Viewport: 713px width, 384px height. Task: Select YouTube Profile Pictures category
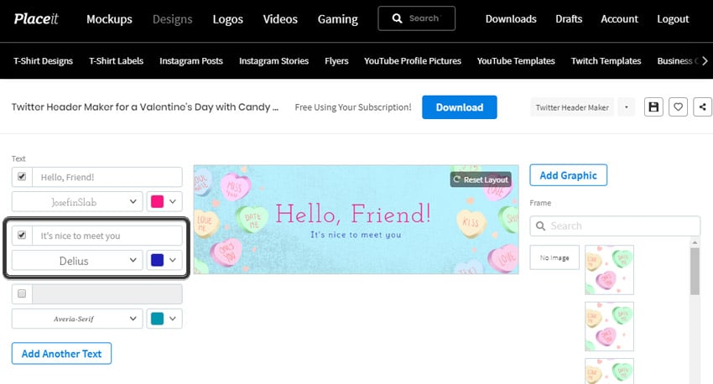pyautogui.click(x=413, y=61)
